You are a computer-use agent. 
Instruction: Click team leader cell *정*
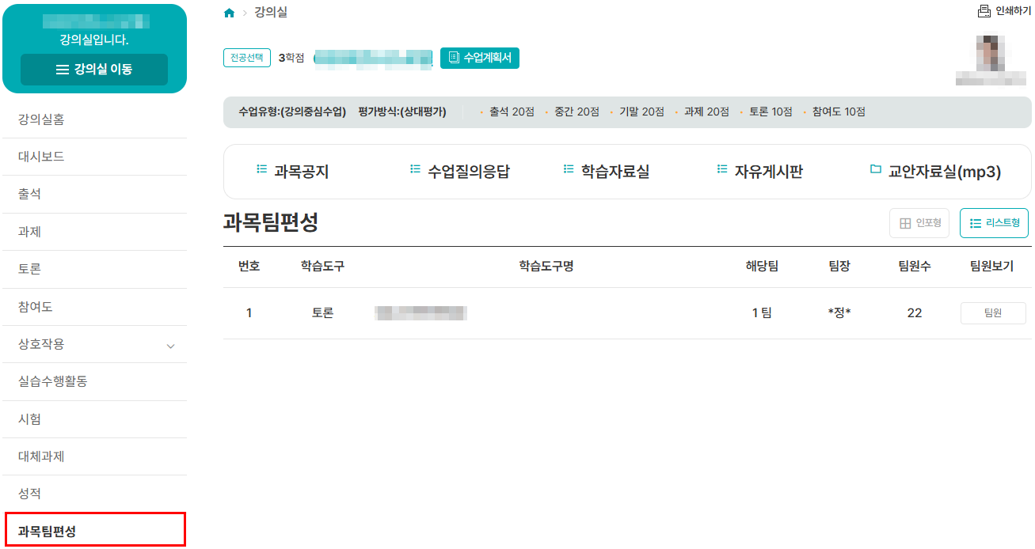[x=839, y=312]
